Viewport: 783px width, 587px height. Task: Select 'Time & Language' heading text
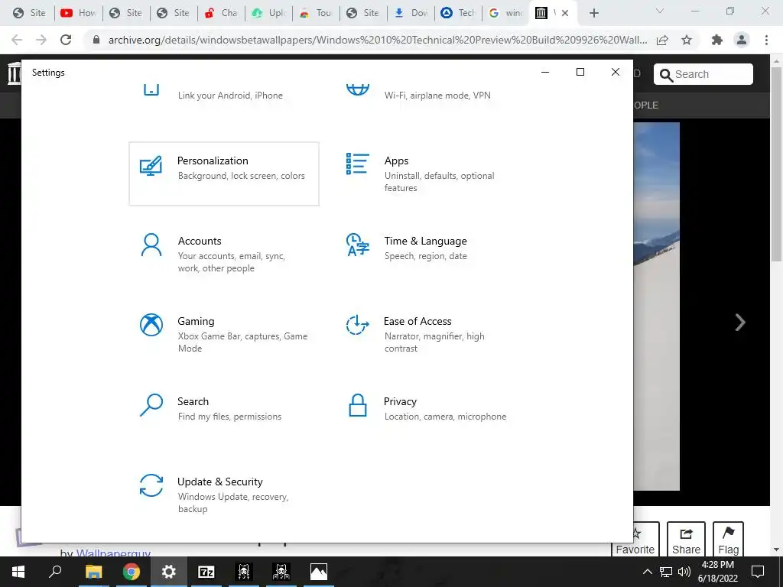point(425,241)
